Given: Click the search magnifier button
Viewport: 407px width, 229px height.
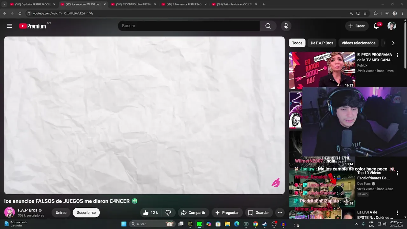Looking at the screenshot, I should point(268,26).
